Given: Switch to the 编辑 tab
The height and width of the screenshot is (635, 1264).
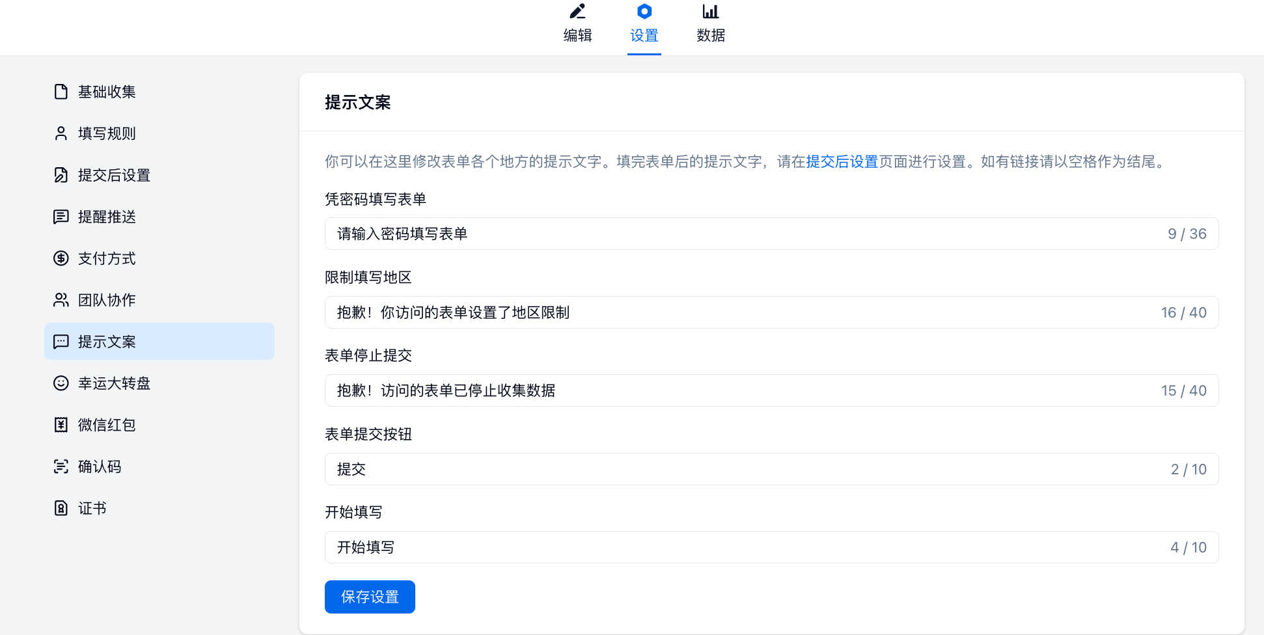Looking at the screenshot, I should pos(577,24).
